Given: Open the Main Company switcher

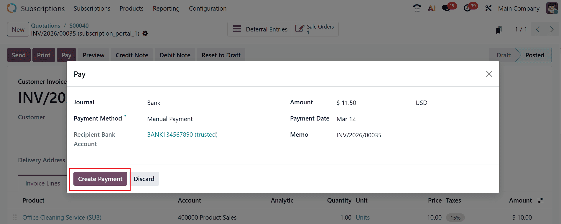Looking at the screenshot, I should point(519,9).
